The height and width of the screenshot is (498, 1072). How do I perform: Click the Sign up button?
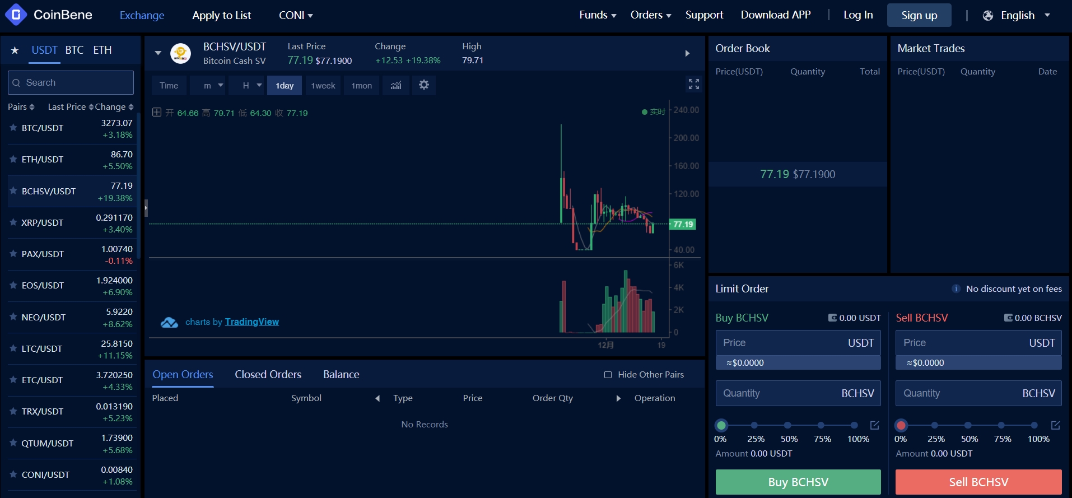click(x=919, y=16)
